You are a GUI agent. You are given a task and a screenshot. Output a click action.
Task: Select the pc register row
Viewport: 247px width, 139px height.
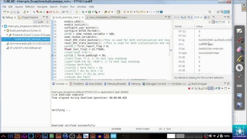[203, 49]
